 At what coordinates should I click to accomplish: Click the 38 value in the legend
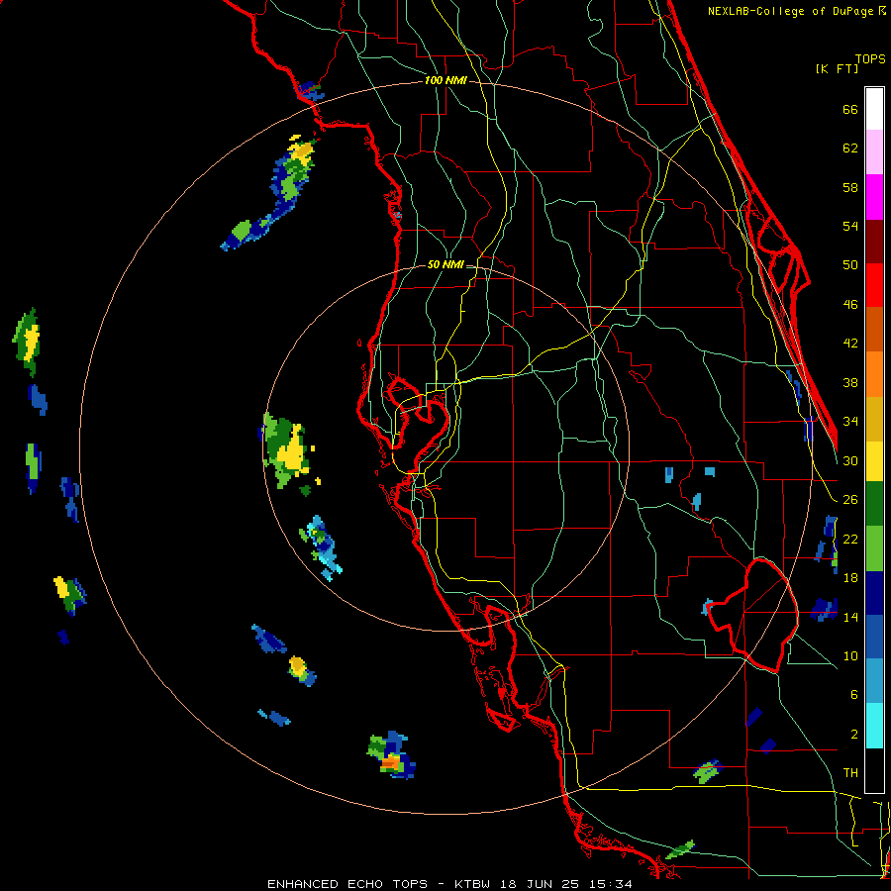click(850, 382)
